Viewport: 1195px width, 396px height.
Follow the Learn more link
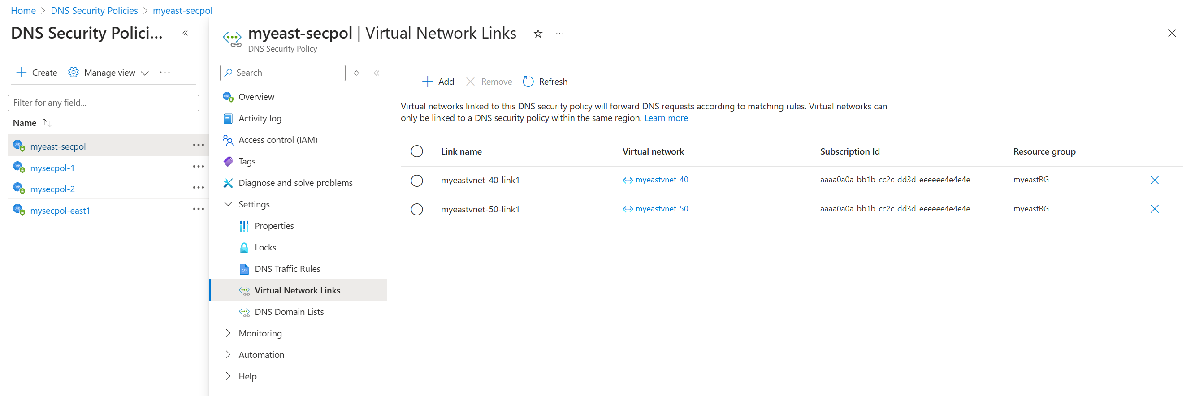[x=666, y=118]
